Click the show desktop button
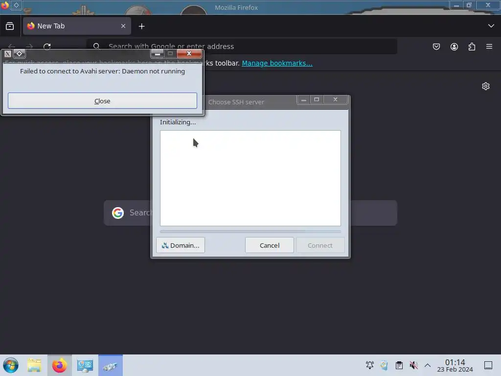The image size is (501, 376). [x=488, y=365]
